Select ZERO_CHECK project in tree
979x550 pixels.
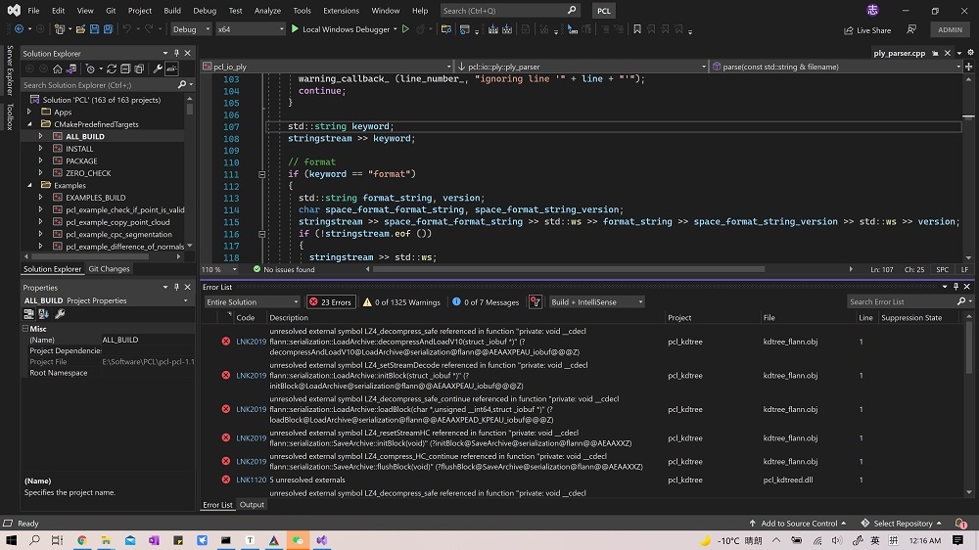click(88, 173)
